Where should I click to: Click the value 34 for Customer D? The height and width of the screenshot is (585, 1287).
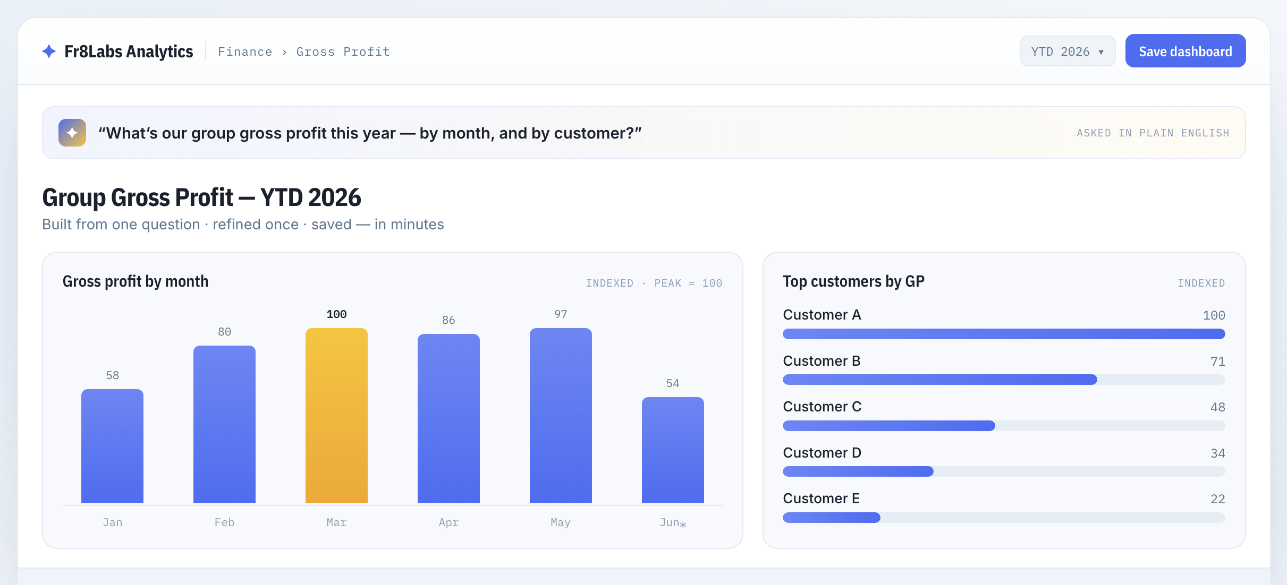coord(1218,453)
